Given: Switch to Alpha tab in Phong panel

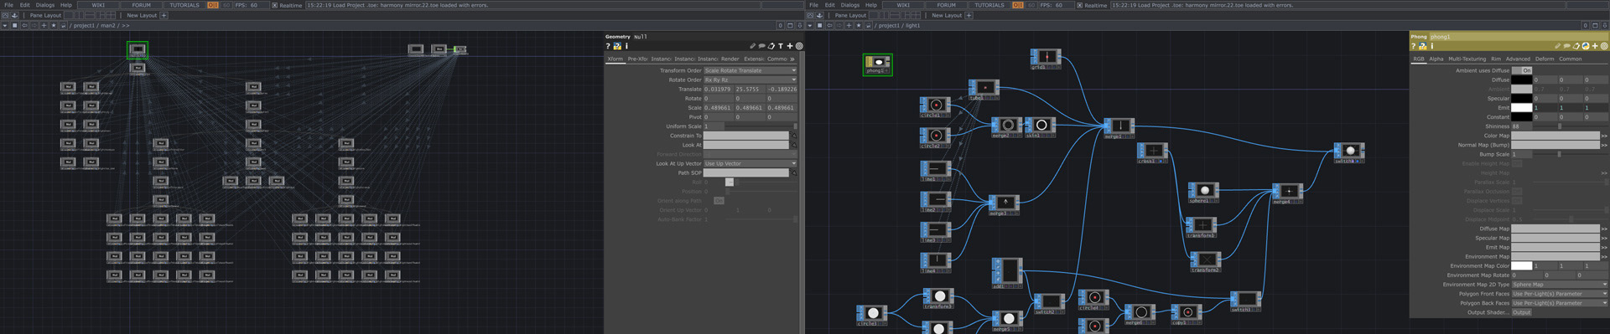Looking at the screenshot, I should tap(1436, 59).
